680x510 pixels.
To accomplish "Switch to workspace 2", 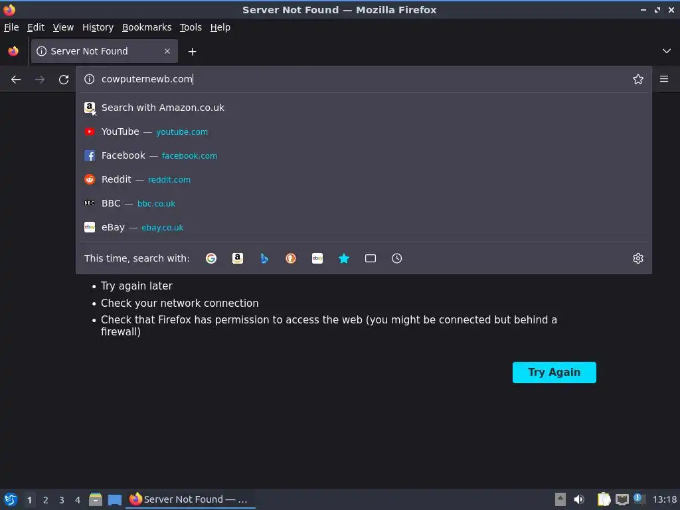I will coord(46,500).
